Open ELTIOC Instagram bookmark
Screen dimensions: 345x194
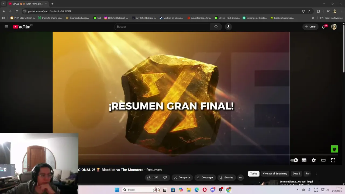coord(116,18)
